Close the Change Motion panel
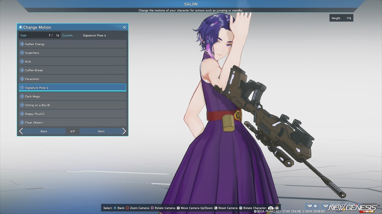382x214 pixels. 124,27
